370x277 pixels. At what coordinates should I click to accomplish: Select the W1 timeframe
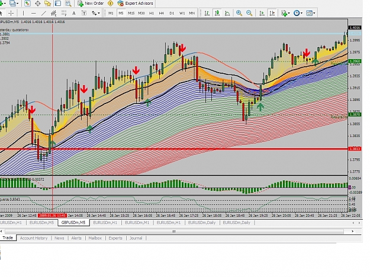[x=182, y=13]
